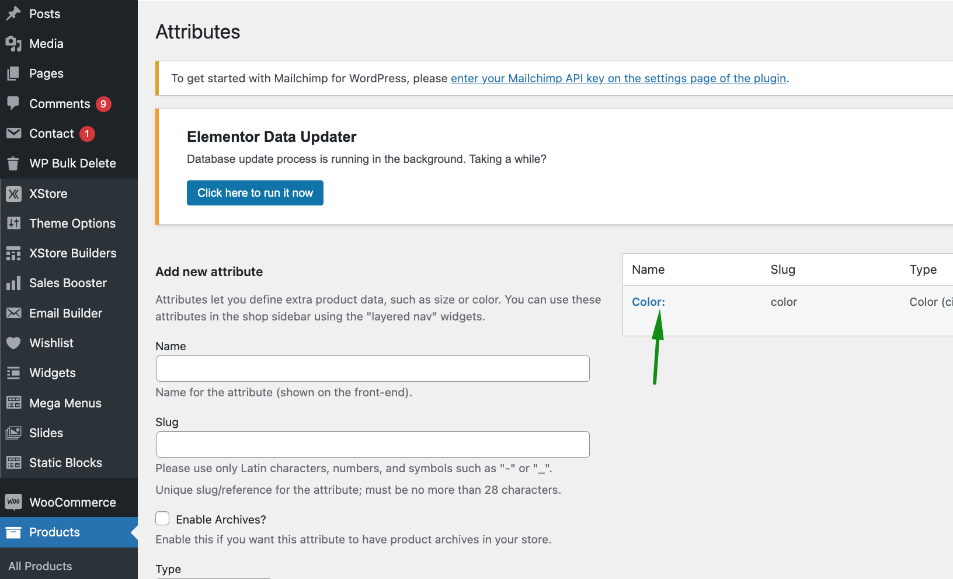Image resolution: width=953 pixels, height=579 pixels.
Task: Click the Slug column header
Action: tap(782, 270)
